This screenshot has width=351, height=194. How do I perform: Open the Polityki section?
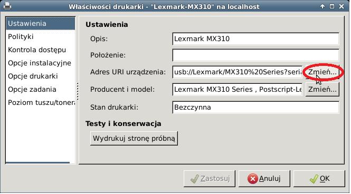[x=40, y=37]
